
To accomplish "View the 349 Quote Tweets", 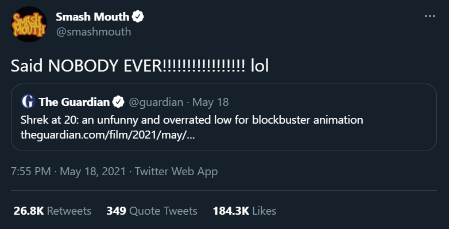I will point(152,211).
